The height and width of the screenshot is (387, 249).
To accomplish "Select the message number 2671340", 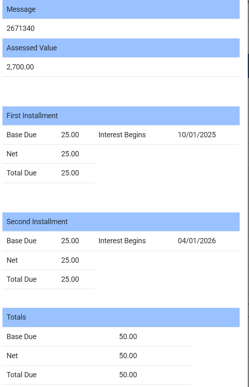I will click(20, 28).
